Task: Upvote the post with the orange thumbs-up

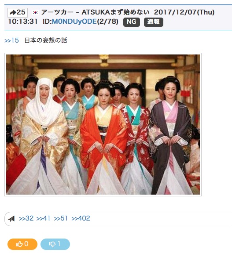Action: pyautogui.click(x=22, y=244)
